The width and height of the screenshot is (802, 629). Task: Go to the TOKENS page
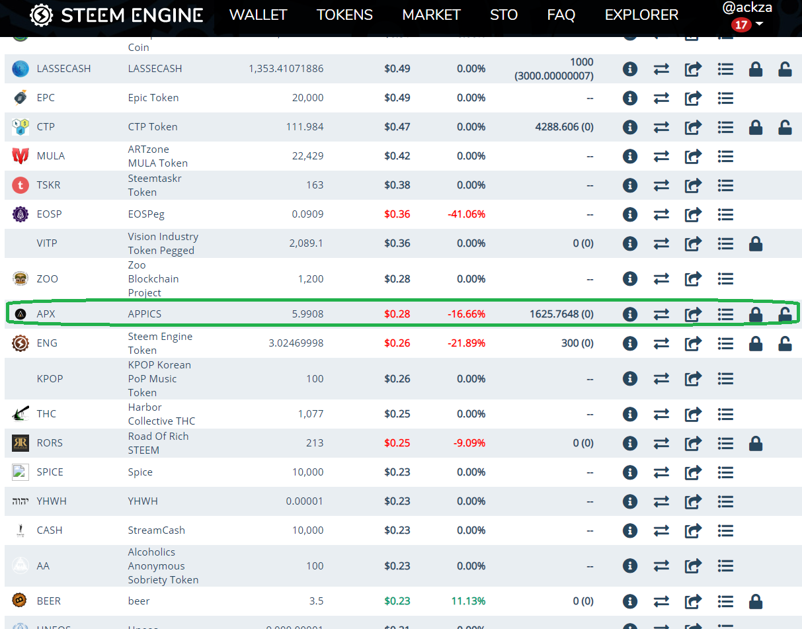pyautogui.click(x=344, y=15)
